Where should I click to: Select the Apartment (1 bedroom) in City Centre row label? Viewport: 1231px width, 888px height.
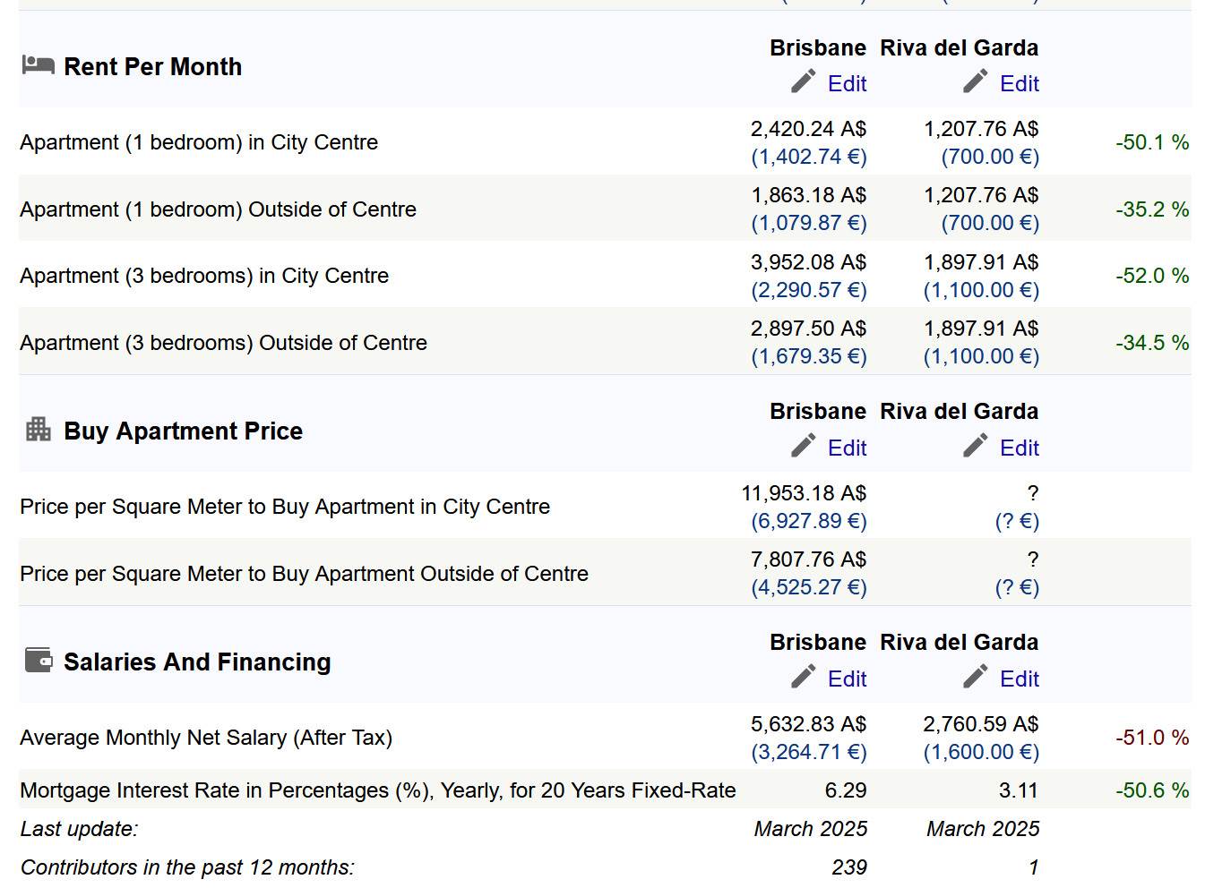point(199,142)
